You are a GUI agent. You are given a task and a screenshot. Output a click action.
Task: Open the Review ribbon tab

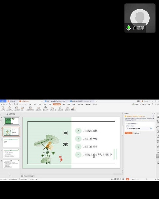coord(64,104)
